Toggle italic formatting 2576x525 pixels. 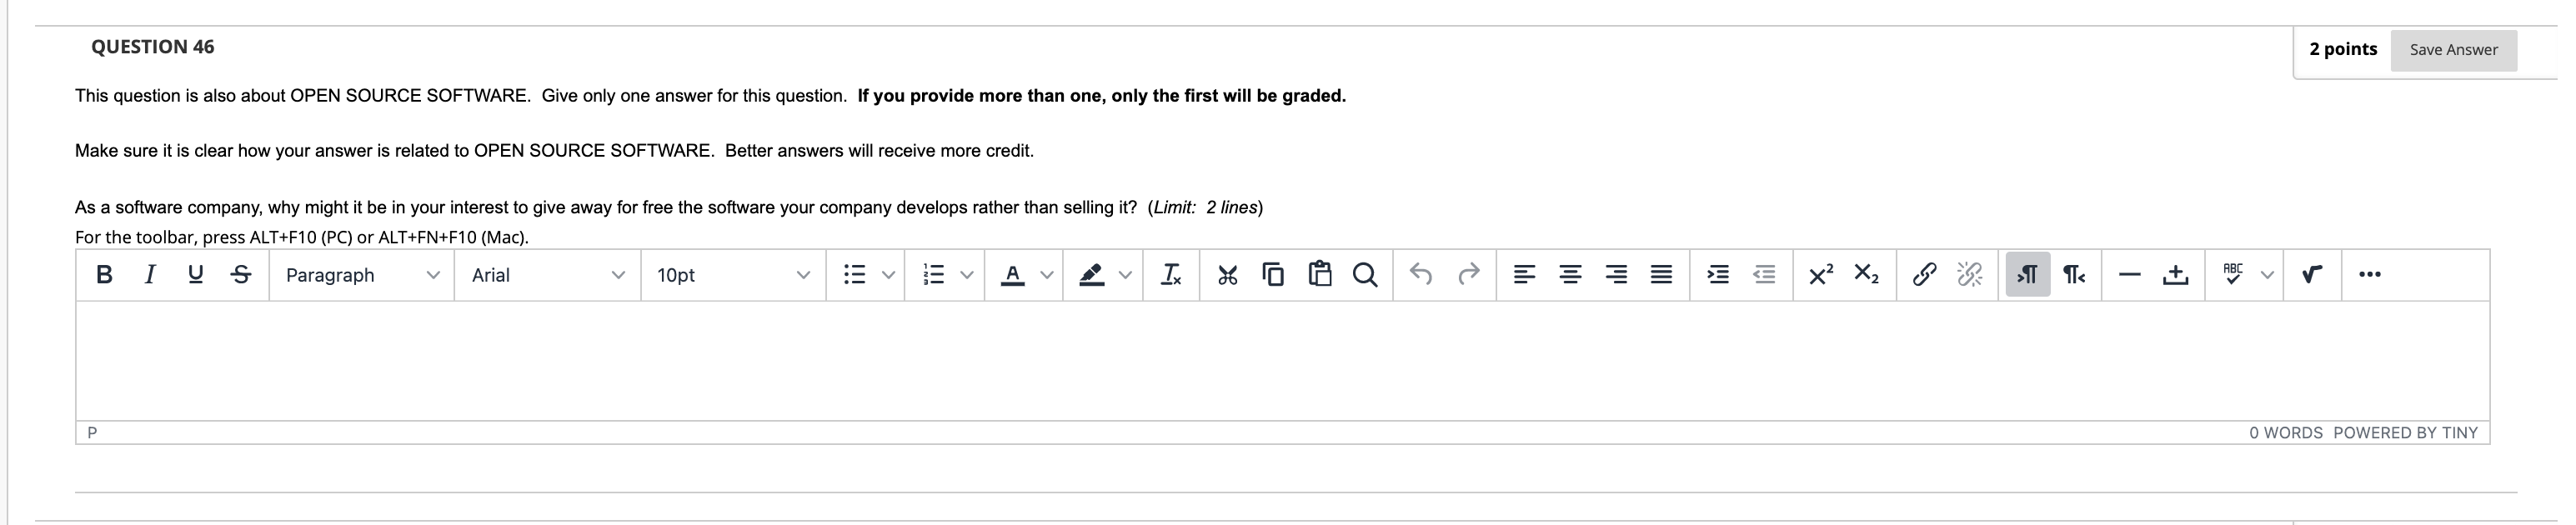(149, 274)
